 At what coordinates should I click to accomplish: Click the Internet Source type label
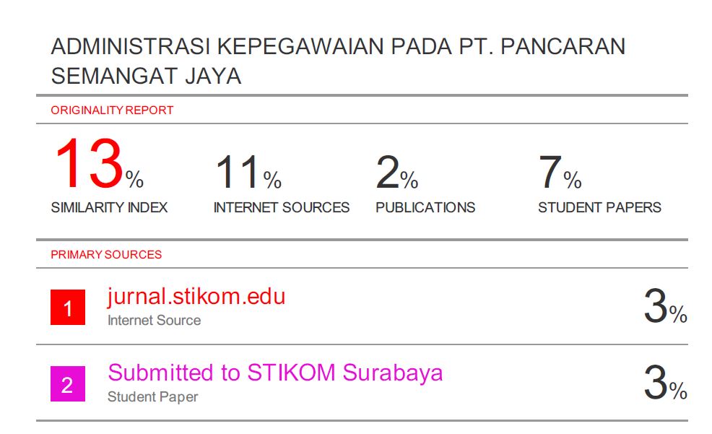click(154, 320)
